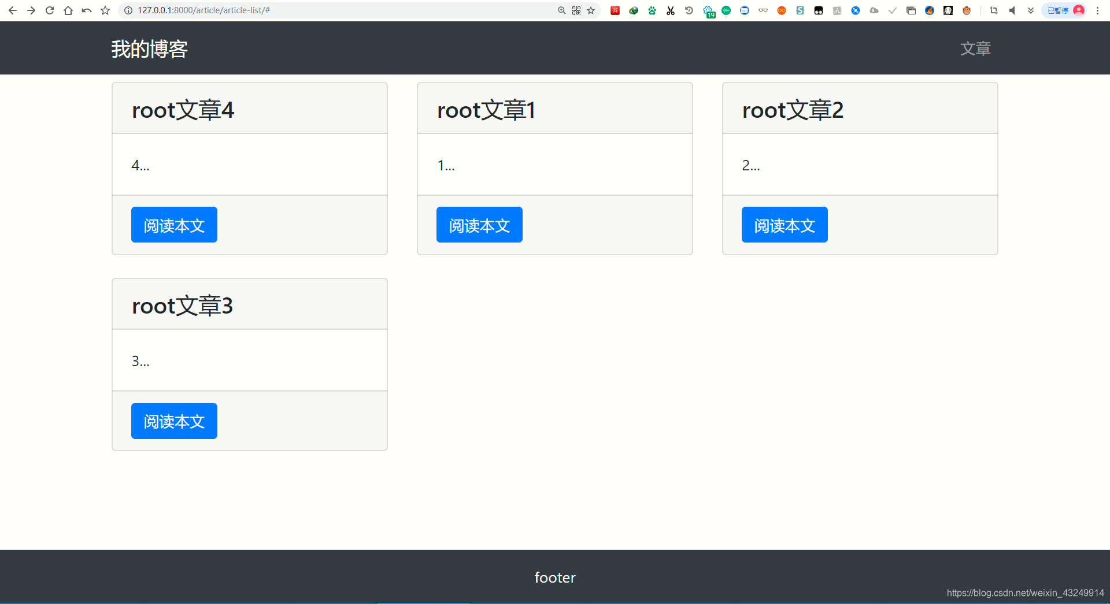The height and width of the screenshot is (604, 1110).
Task: Open the history clock extension icon
Action: [x=689, y=10]
